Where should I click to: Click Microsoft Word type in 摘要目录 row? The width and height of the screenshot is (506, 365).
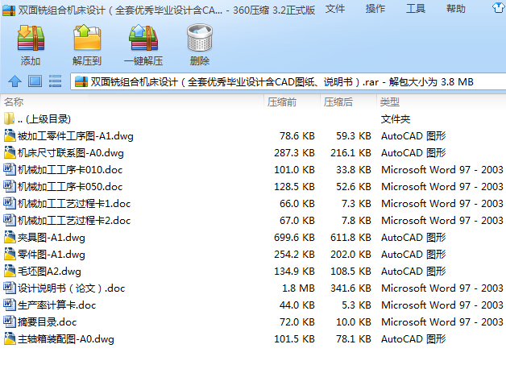[442, 321]
